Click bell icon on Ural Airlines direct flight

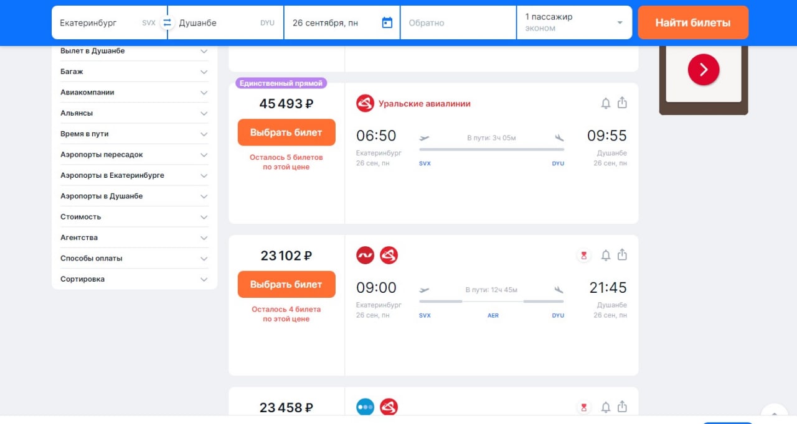coord(605,103)
